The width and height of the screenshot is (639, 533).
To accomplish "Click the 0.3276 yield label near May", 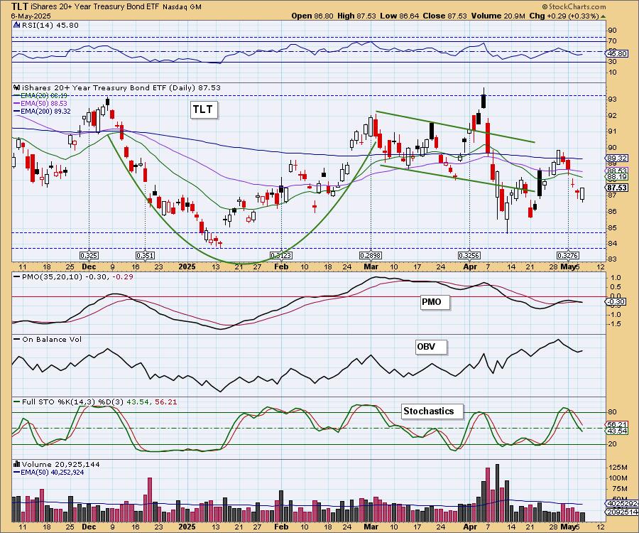I will (568, 256).
